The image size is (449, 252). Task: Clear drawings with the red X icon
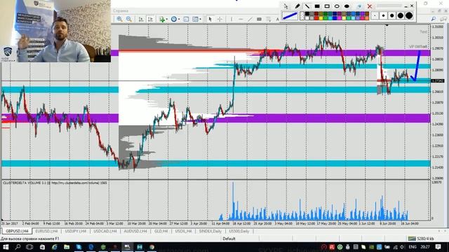[370, 6]
